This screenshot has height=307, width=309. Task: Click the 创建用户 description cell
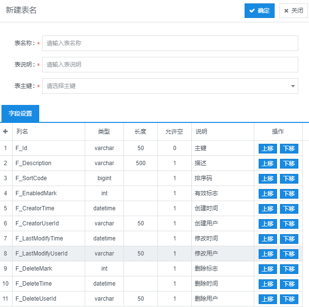pyautogui.click(x=223, y=223)
